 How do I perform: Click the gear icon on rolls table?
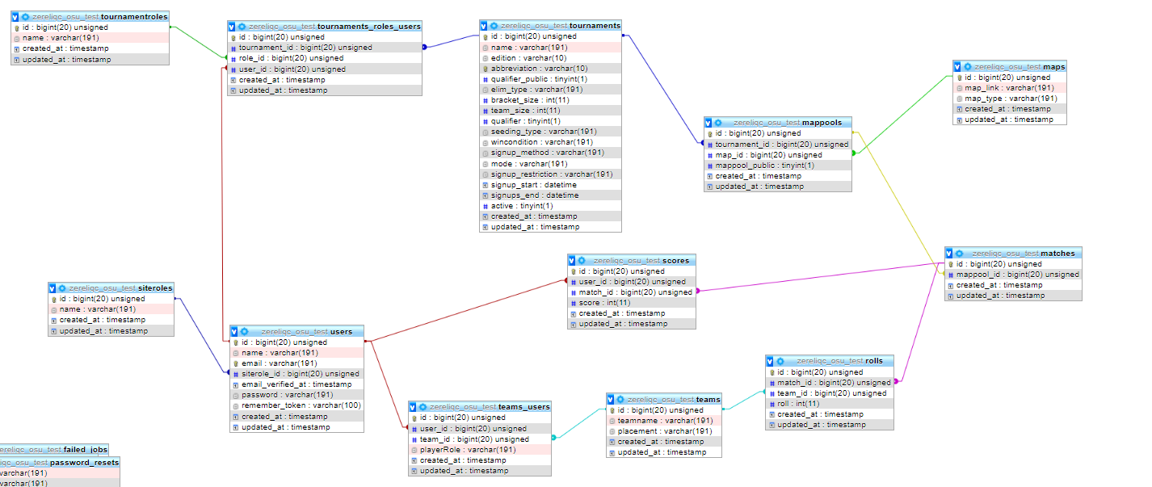pyautogui.click(x=780, y=360)
